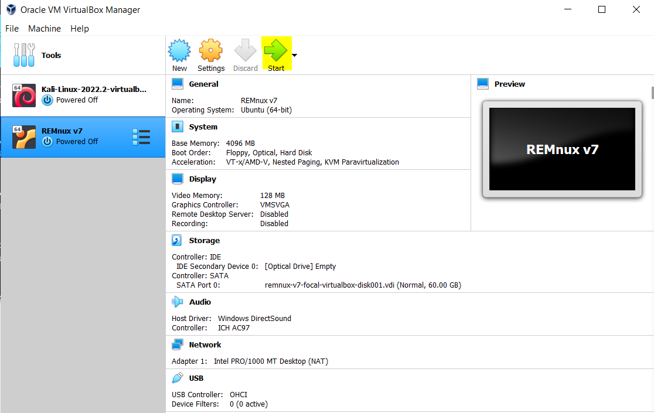Open the Machine menu
The image size is (654, 413).
(x=45, y=28)
